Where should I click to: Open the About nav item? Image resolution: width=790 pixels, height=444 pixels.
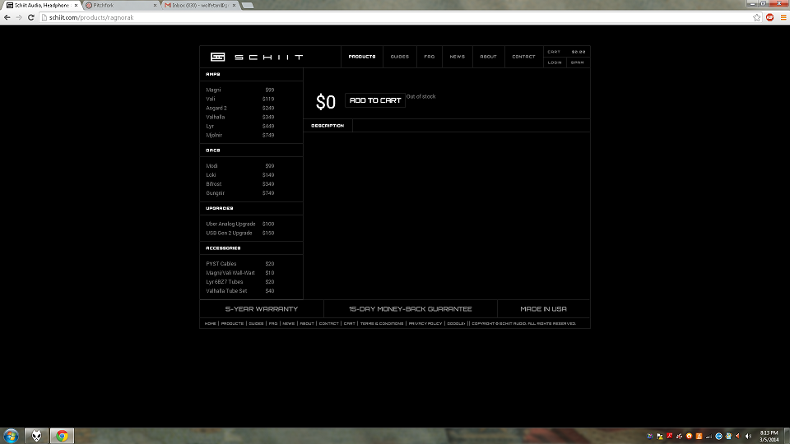coord(488,57)
